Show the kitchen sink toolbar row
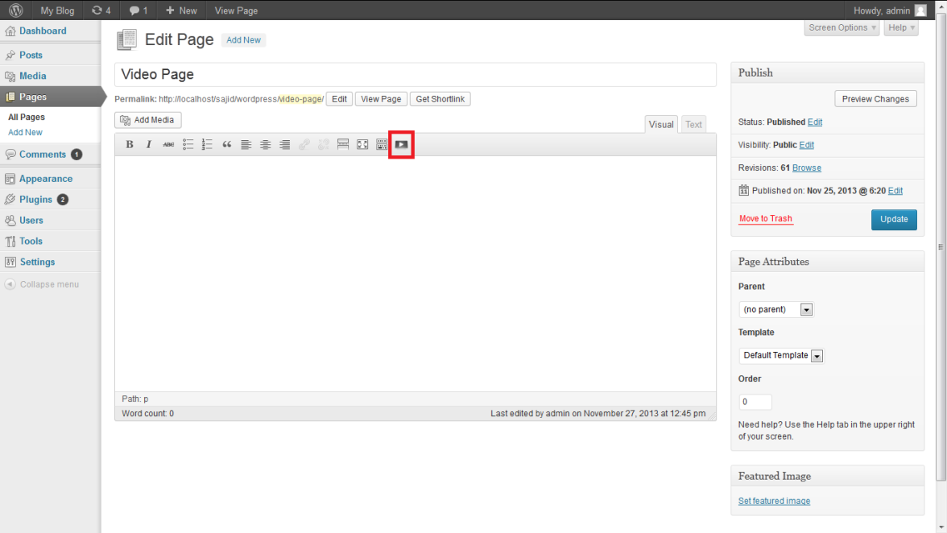 382,145
